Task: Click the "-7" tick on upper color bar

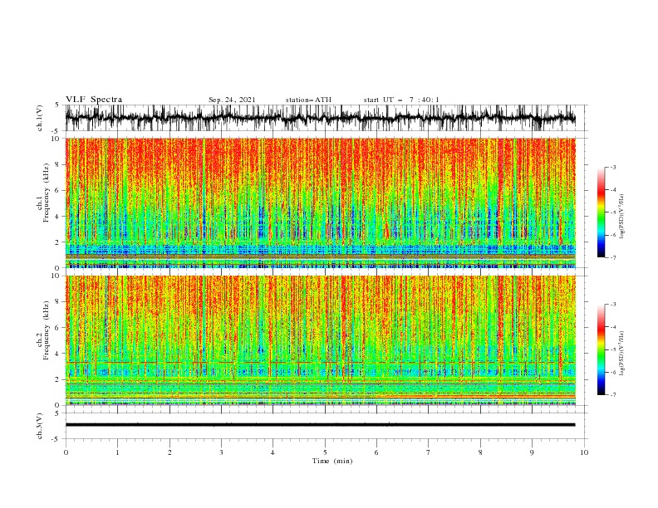Action: point(612,257)
